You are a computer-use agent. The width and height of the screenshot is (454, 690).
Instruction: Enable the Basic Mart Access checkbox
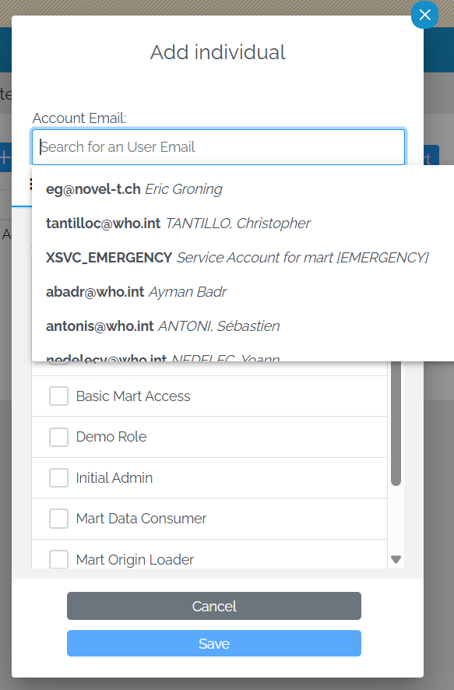point(58,396)
